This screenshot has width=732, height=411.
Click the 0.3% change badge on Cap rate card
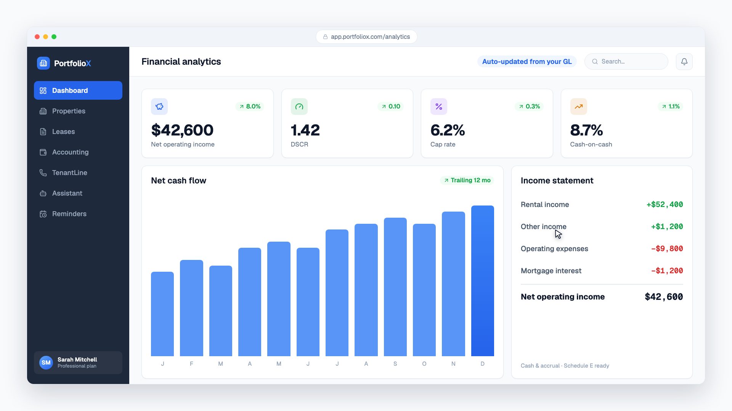(x=529, y=107)
